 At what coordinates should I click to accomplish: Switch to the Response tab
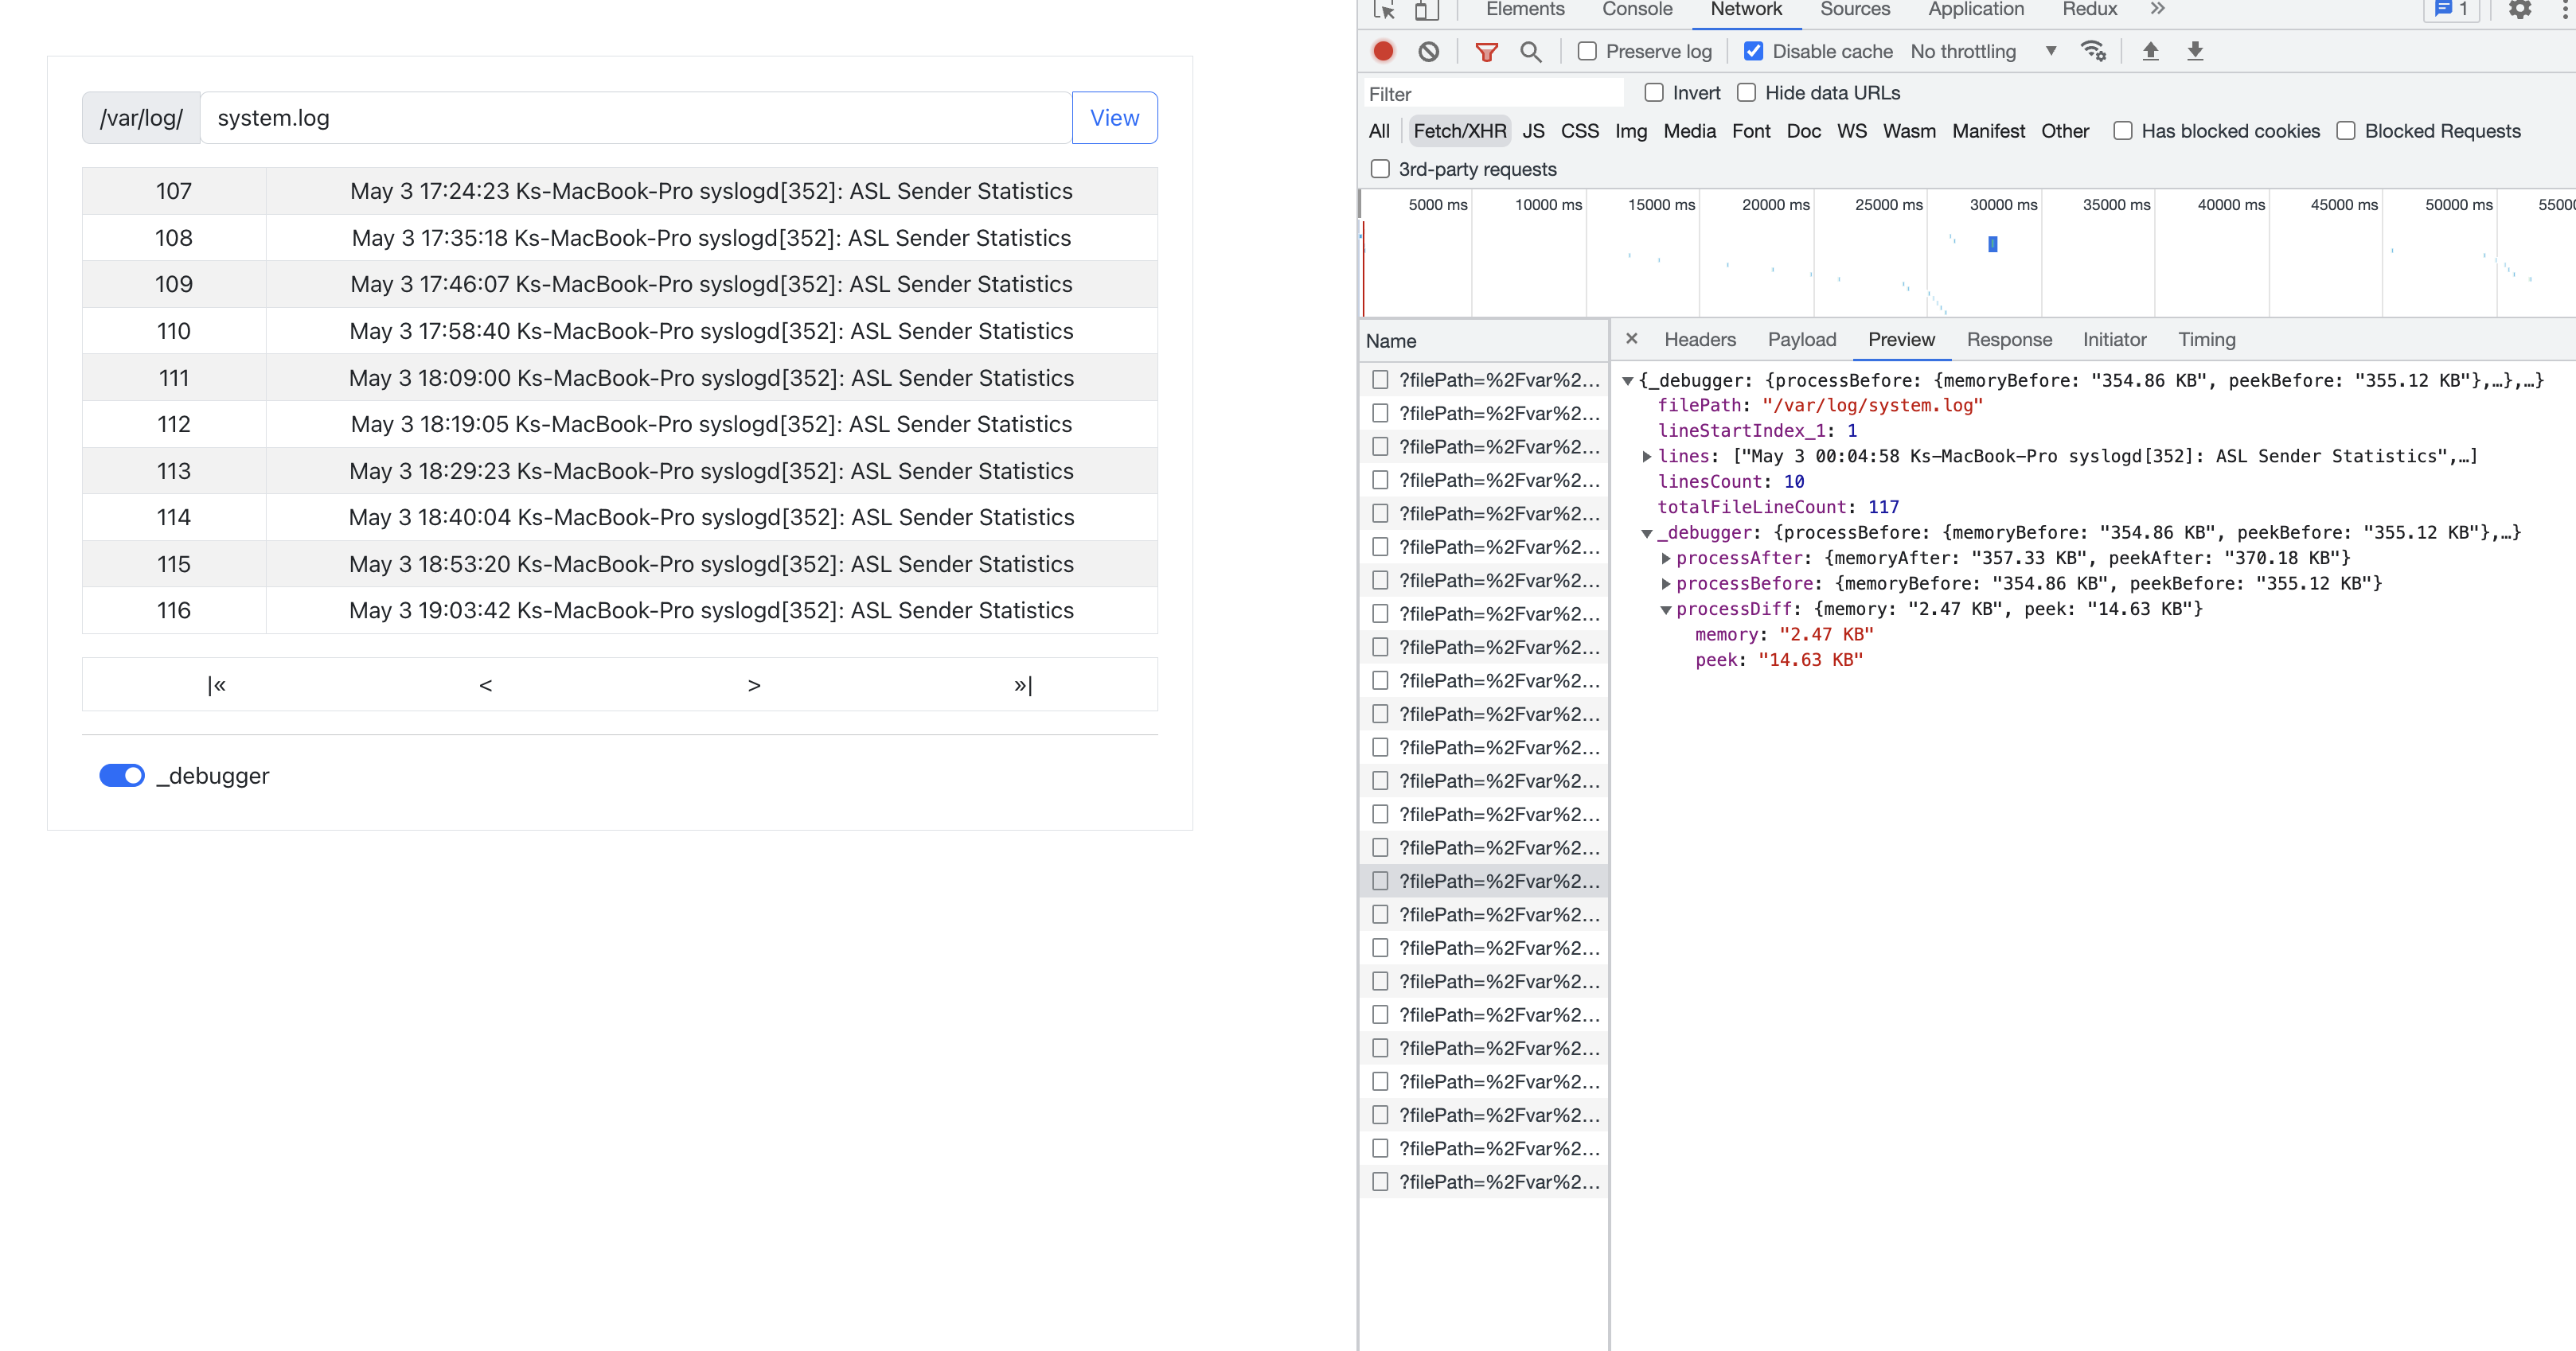tap(2008, 340)
